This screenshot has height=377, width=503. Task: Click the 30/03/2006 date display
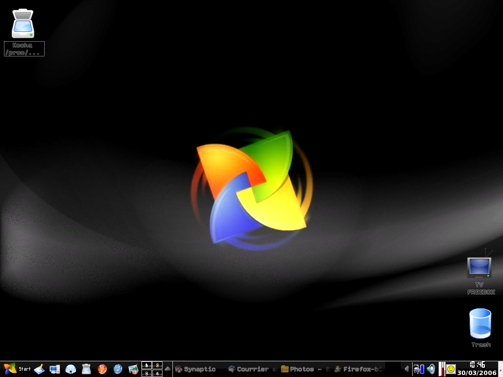pos(477,373)
